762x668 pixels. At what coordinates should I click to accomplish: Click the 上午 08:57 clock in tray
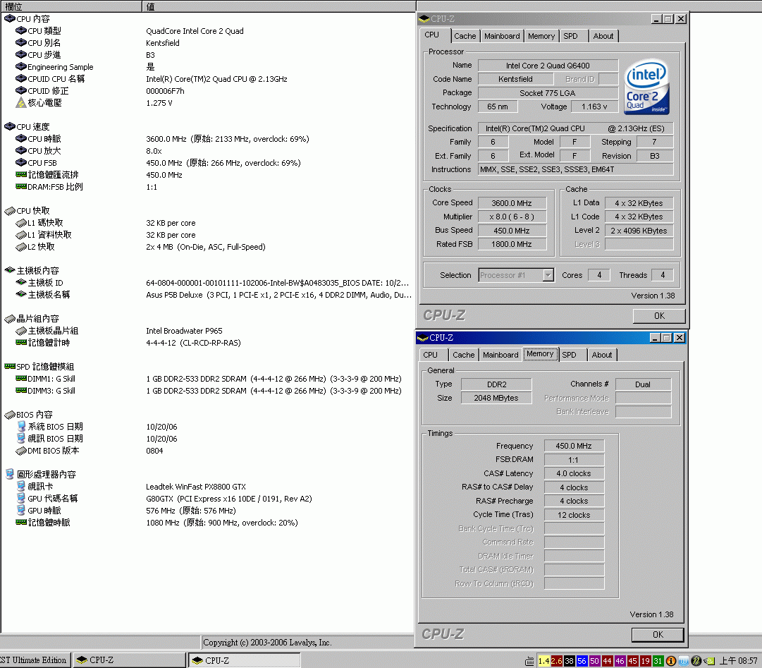pyautogui.click(x=738, y=661)
